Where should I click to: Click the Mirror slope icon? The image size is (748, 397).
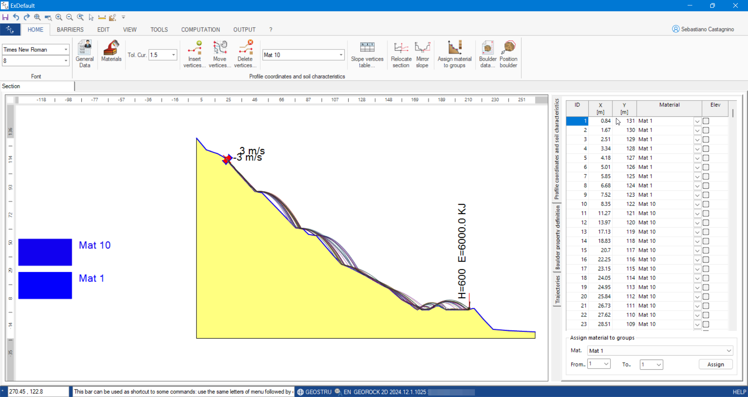[x=422, y=54]
